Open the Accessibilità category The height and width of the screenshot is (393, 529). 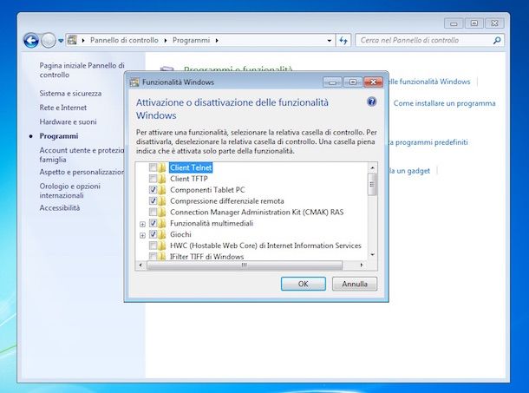coord(59,207)
